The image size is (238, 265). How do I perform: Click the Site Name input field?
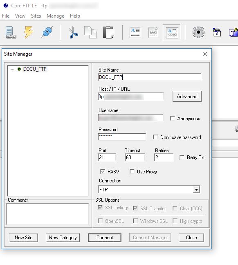(x=150, y=77)
